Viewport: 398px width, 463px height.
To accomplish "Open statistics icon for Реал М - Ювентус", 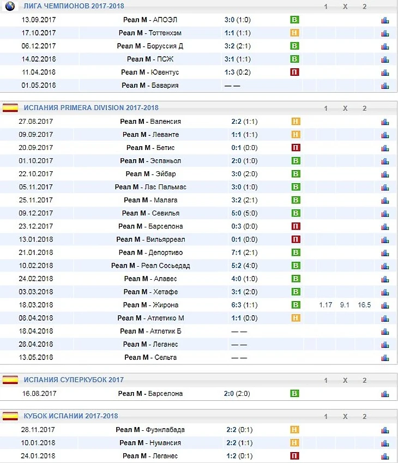I will tap(385, 73).
